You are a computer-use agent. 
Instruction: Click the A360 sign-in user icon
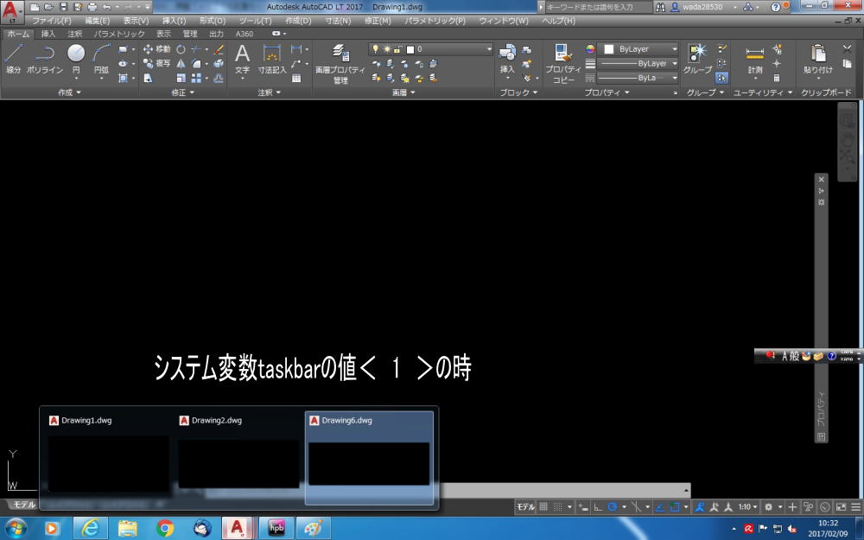tap(675, 7)
